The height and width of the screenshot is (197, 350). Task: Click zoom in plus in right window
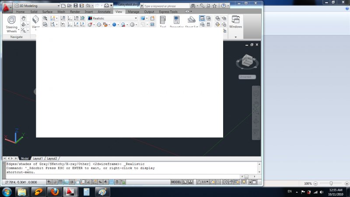(346, 183)
